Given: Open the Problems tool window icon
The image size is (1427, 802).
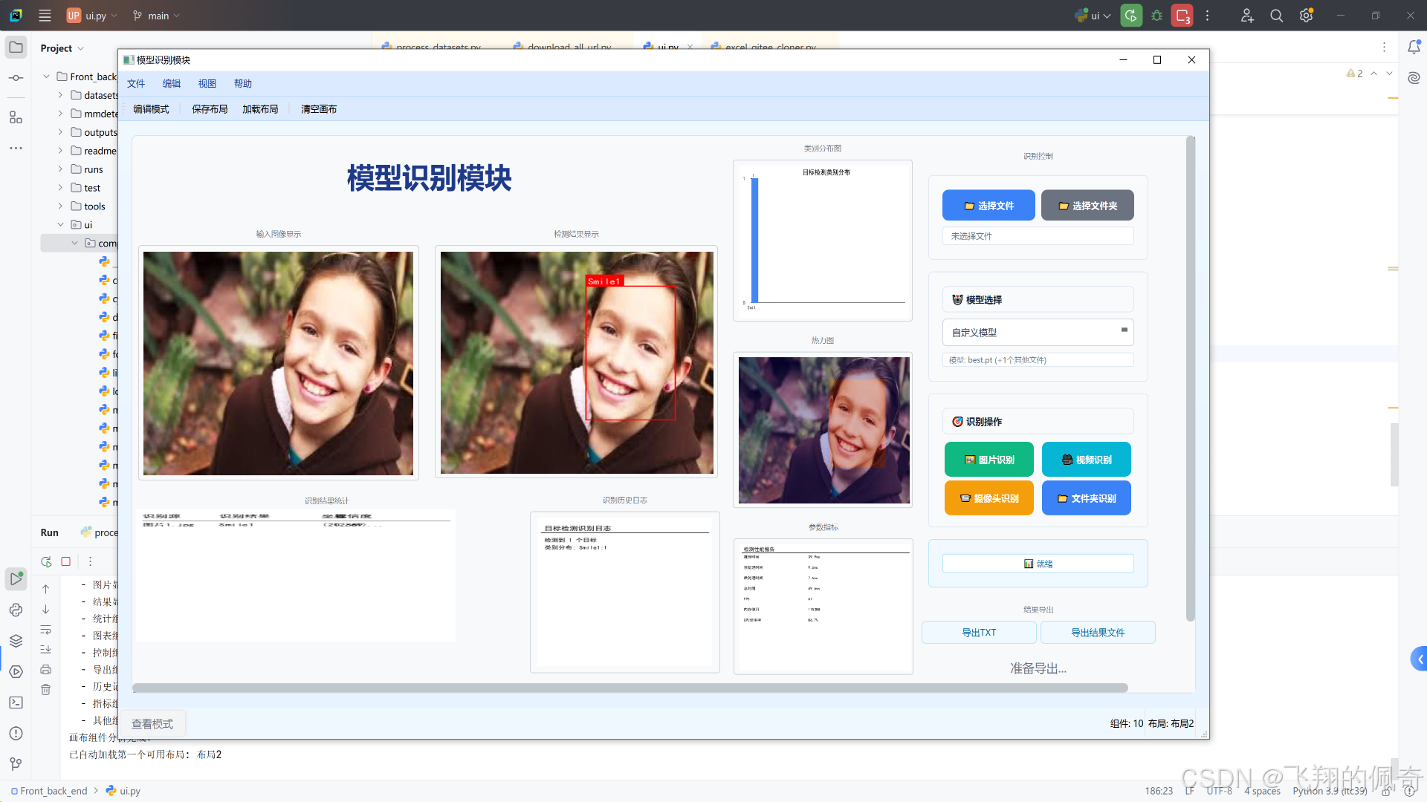Looking at the screenshot, I should 16,733.
